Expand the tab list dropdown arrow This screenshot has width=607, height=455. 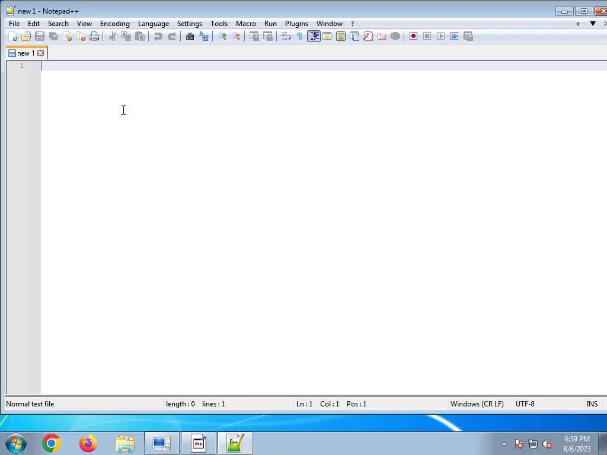(x=593, y=24)
